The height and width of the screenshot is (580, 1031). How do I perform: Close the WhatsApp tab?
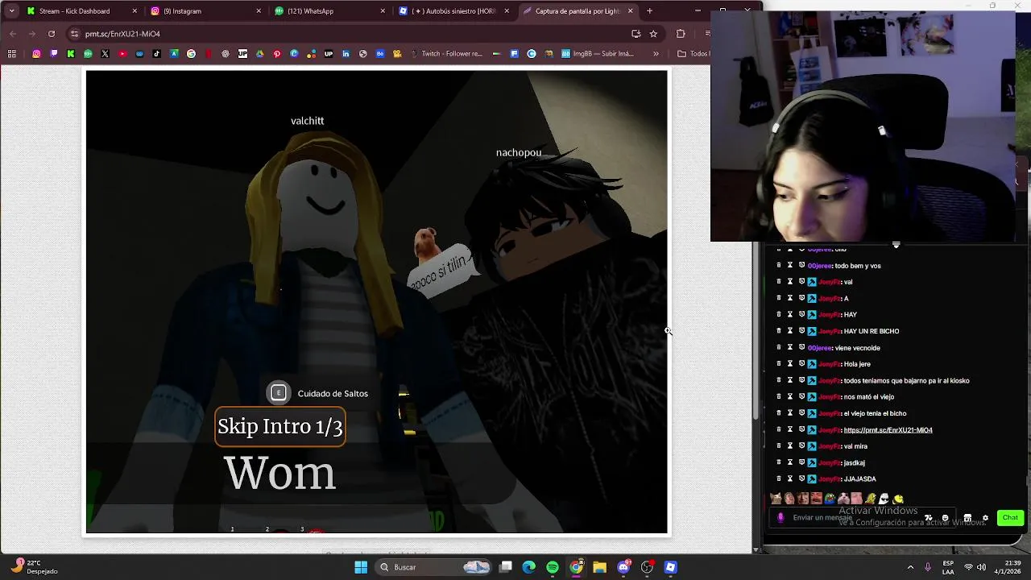pos(383,11)
